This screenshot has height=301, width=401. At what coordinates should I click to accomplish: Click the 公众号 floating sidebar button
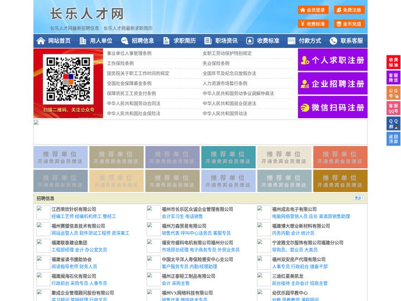(x=393, y=93)
